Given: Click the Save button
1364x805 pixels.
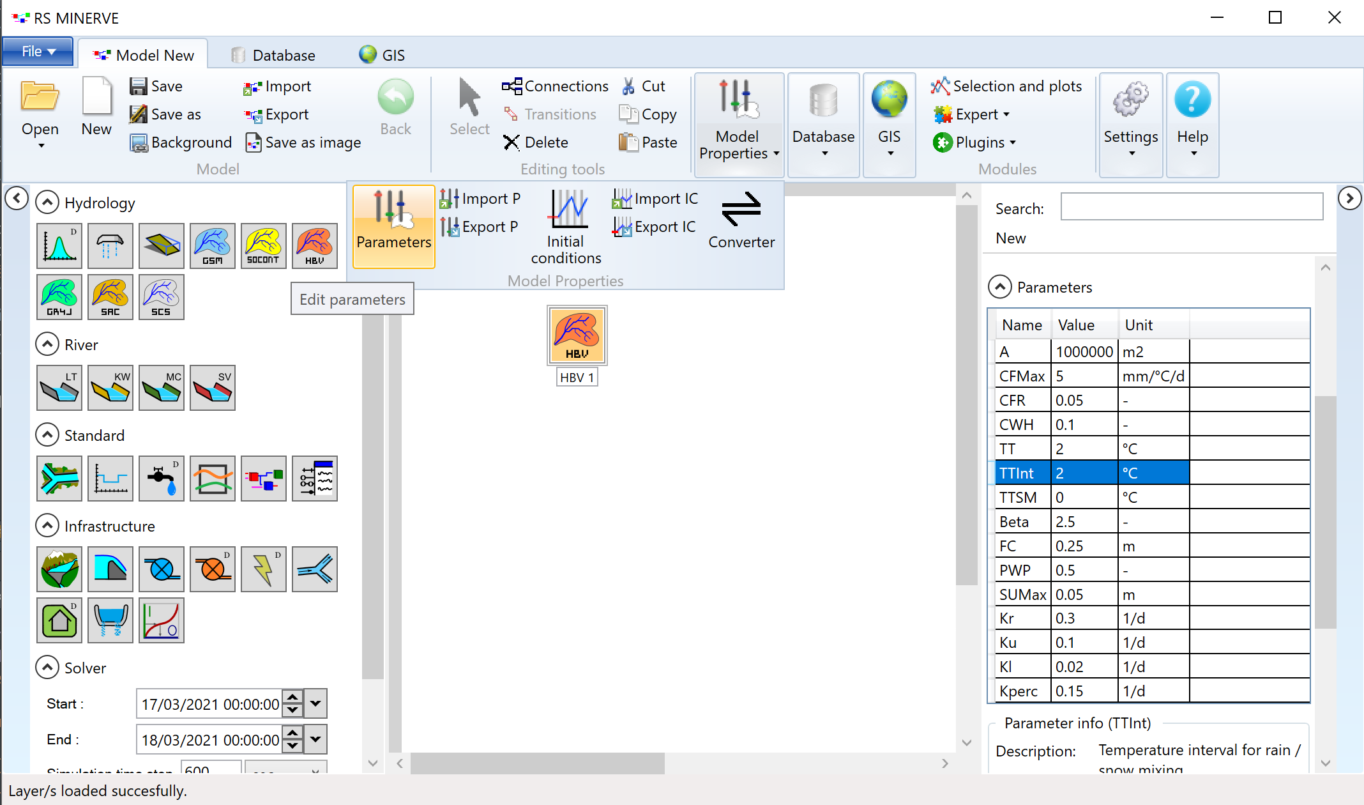Looking at the screenshot, I should (x=156, y=86).
